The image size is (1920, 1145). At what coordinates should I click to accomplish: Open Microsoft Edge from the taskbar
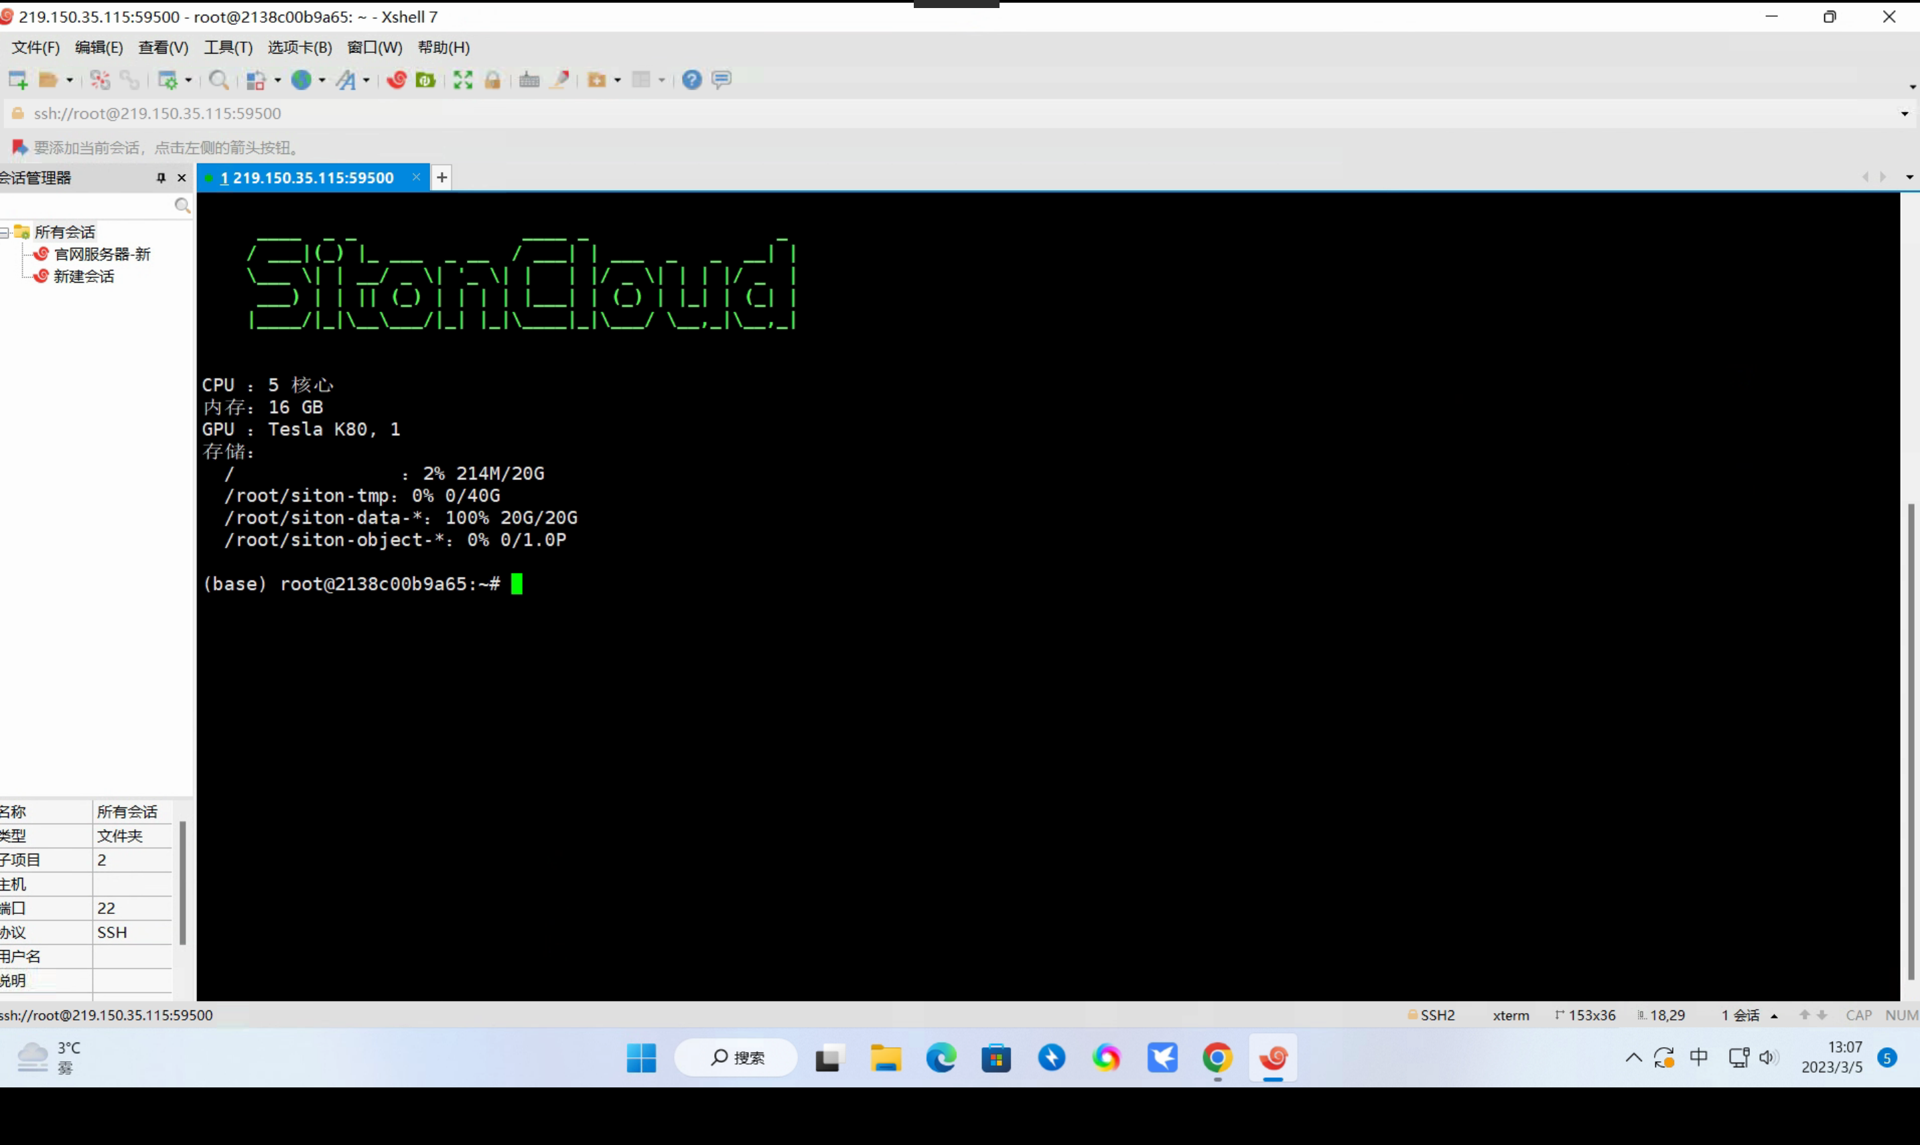point(941,1058)
